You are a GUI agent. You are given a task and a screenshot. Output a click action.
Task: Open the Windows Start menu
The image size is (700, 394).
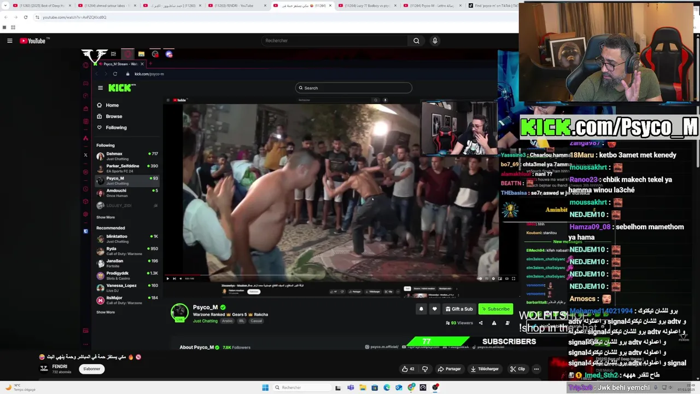point(265,387)
